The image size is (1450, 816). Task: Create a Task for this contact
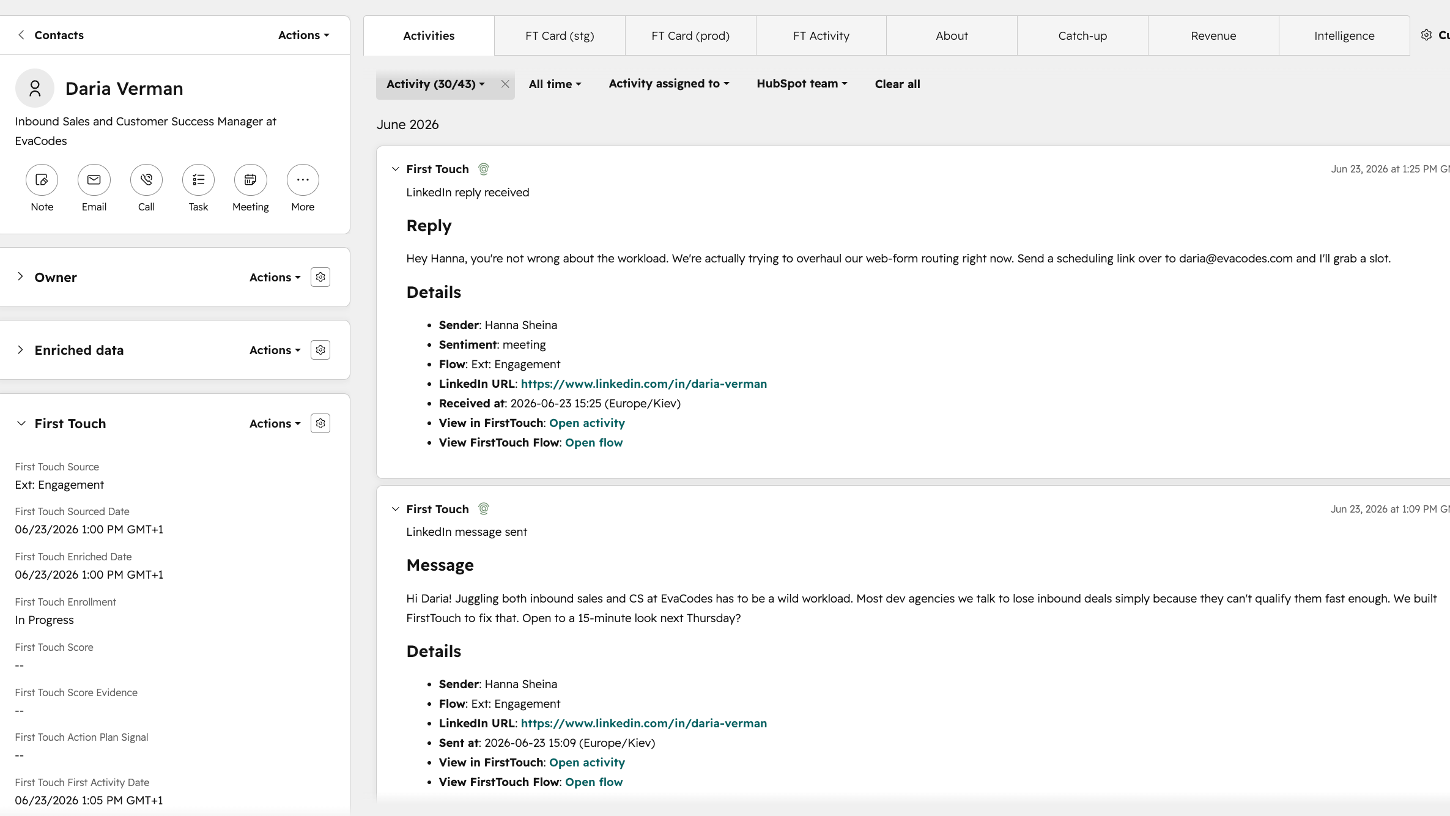coord(198,180)
